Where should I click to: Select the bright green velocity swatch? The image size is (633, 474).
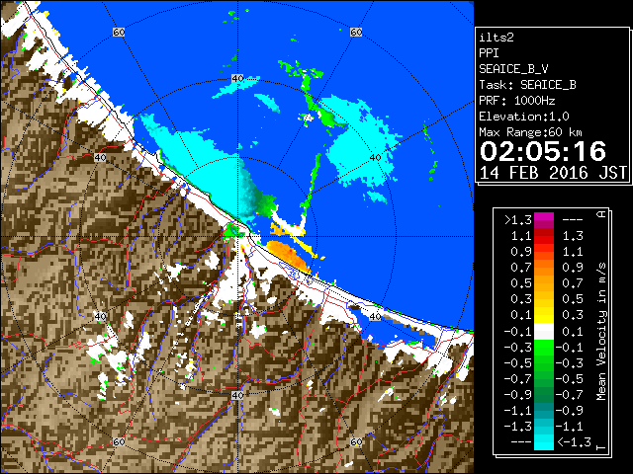pos(544,348)
